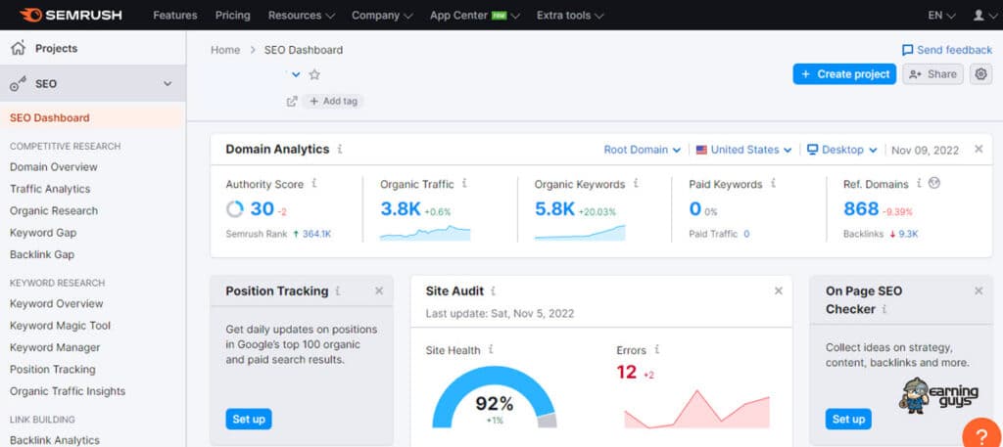Click the 92% Site Health gauge

tap(495, 399)
